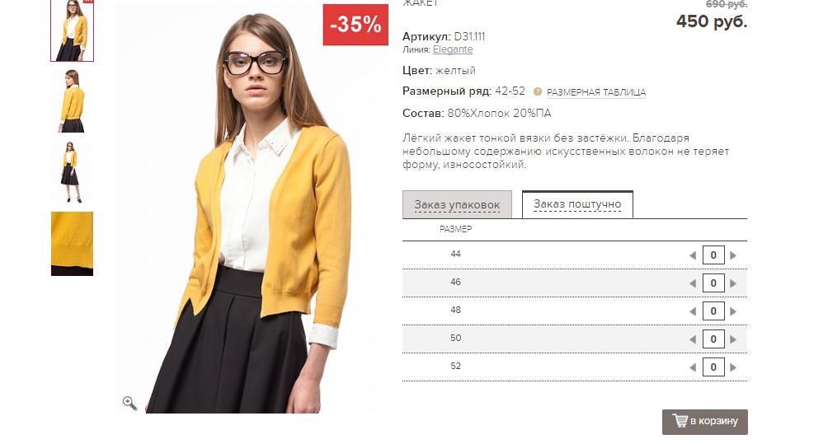Select first front-view thumbnail
Screen dimensions: 828x444
tap(72, 30)
